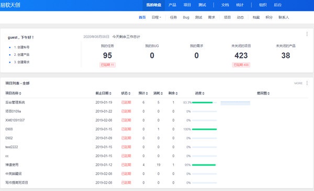Click deadline 2019-01-22 cell
Screen dimensions: 314x191
[104, 111]
